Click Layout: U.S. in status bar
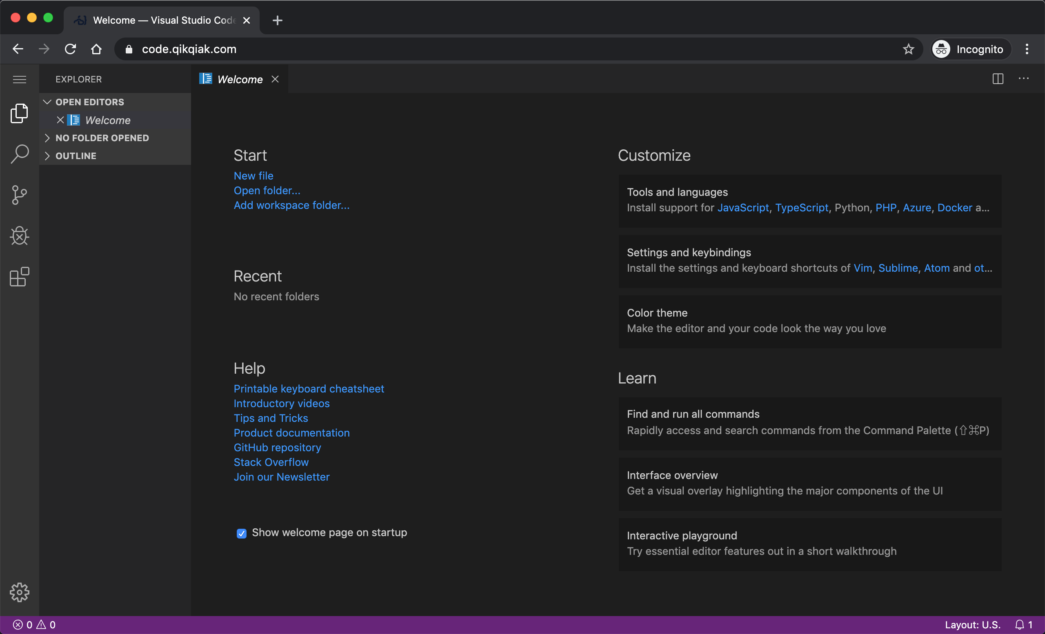 972,625
